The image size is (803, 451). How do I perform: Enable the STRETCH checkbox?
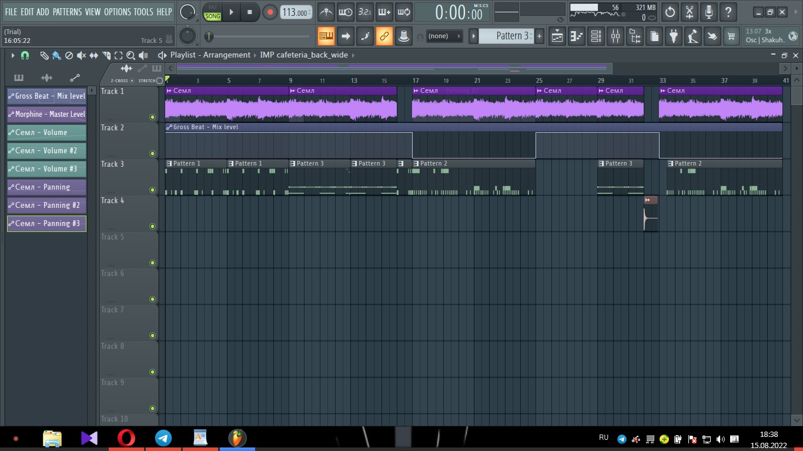(x=159, y=80)
